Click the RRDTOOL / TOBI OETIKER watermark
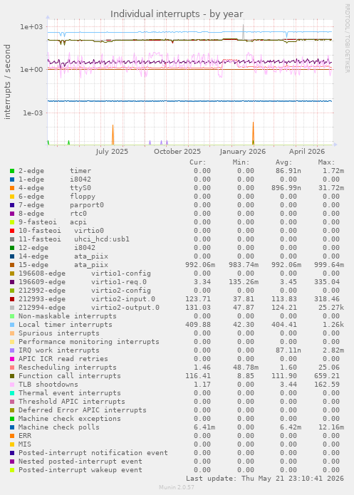Viewport: 354px width, 495px height. tap(347, 38)
